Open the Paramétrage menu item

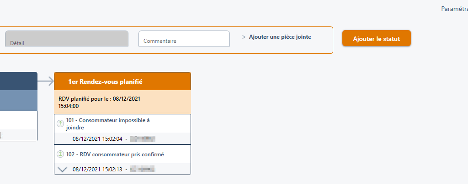pyautogui.click(x=454, y=9)
